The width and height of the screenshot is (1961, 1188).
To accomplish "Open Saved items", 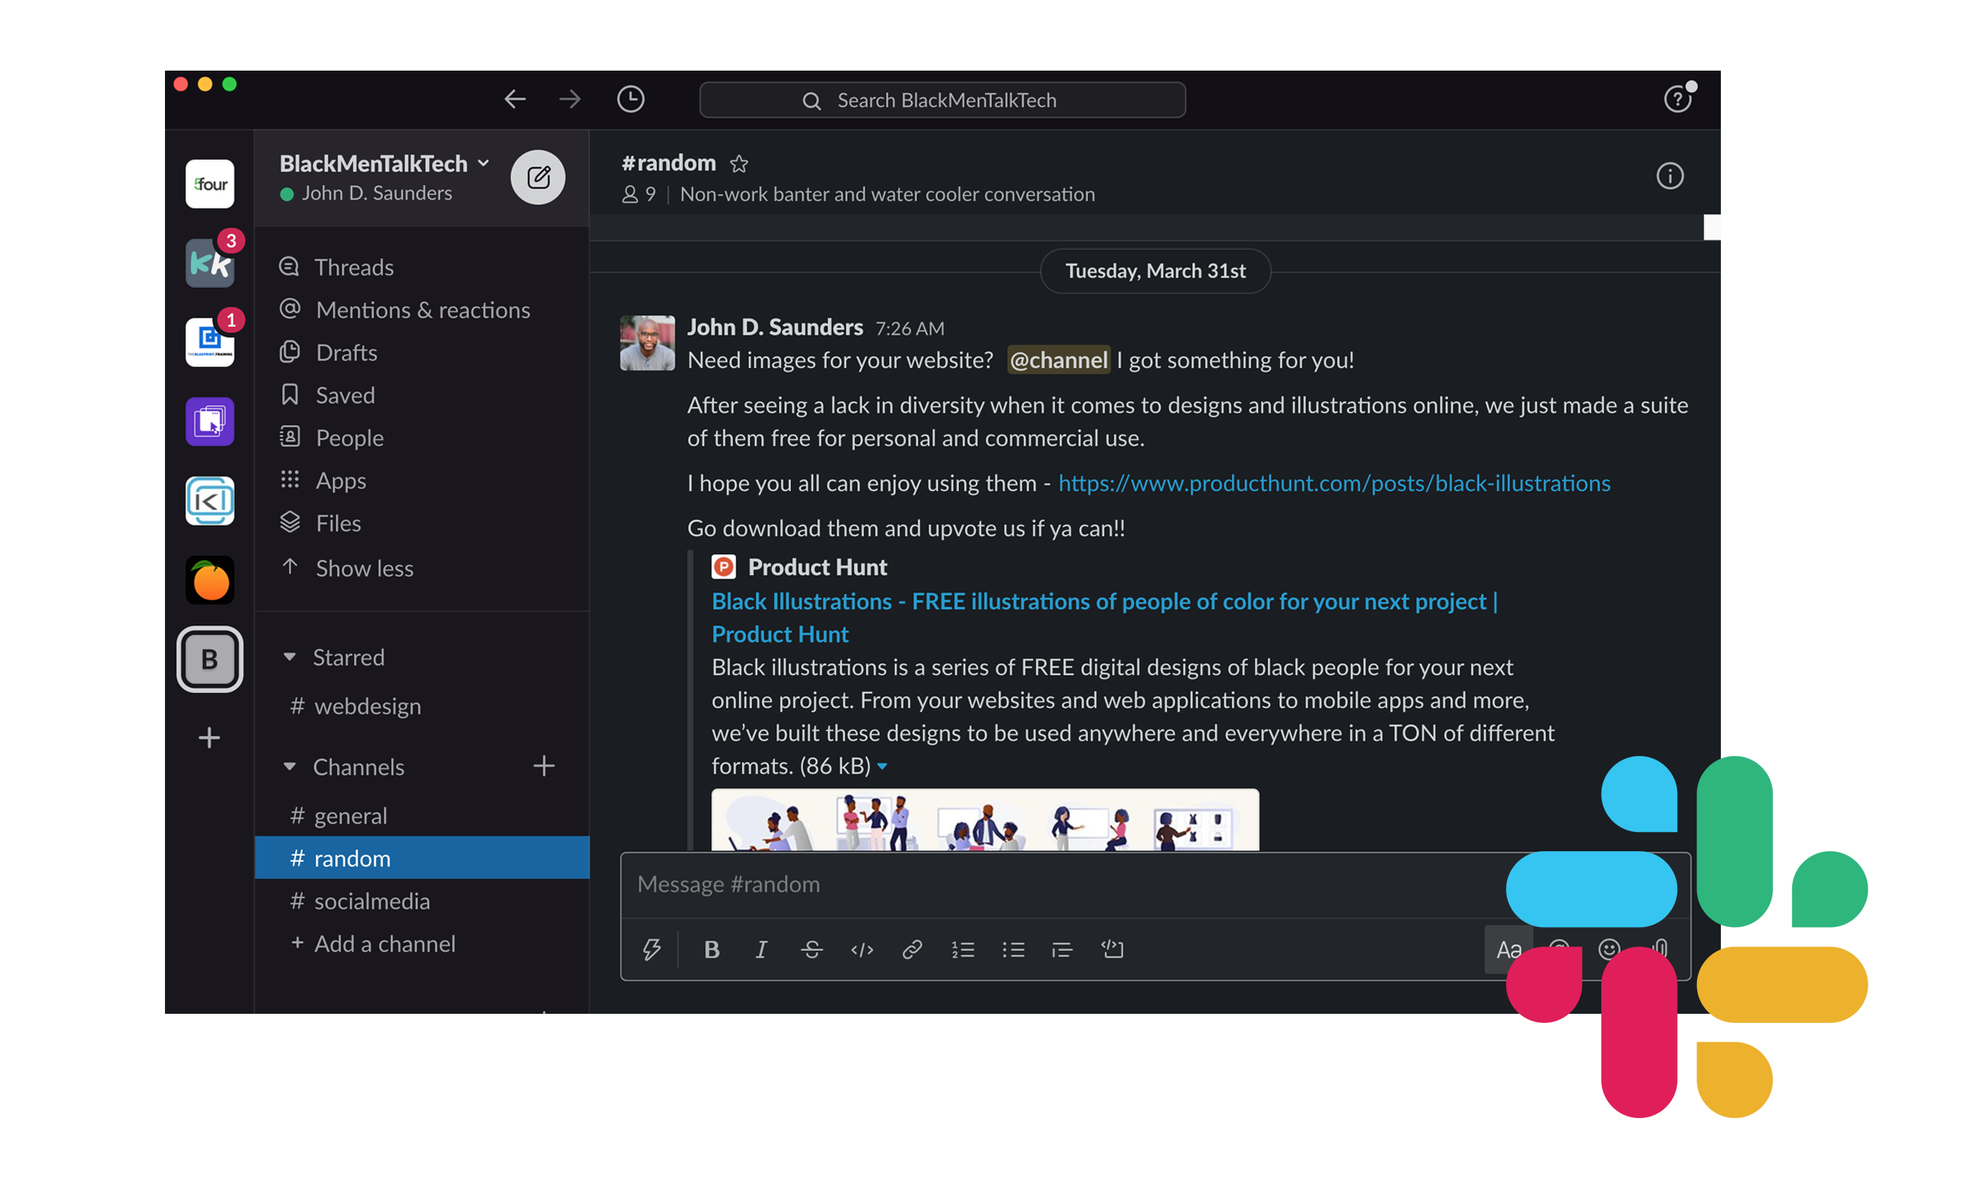I will tap(422, 395).
